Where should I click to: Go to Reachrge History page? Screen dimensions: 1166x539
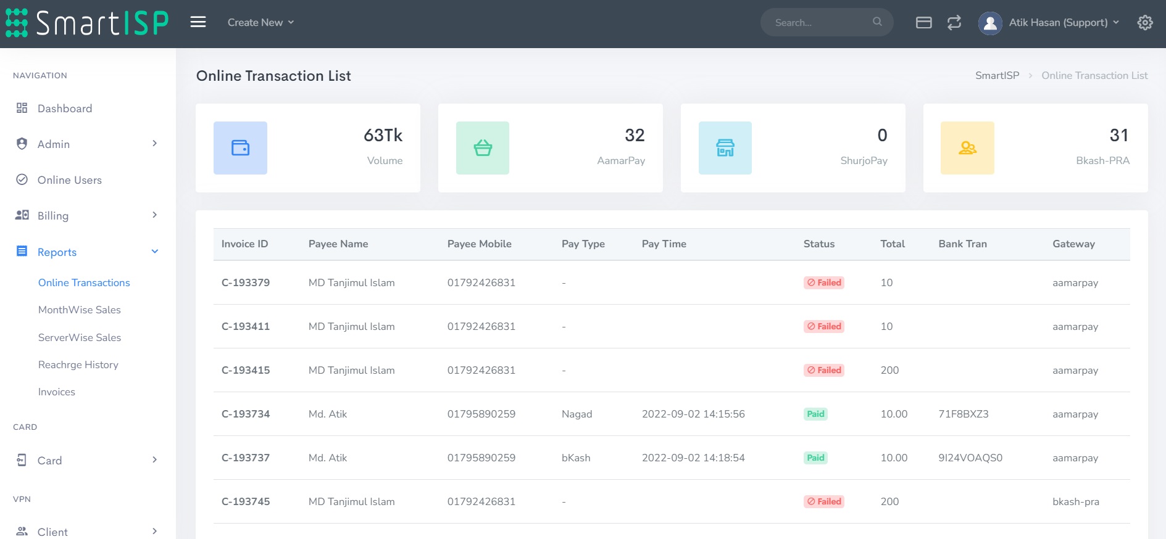(78, 364)
